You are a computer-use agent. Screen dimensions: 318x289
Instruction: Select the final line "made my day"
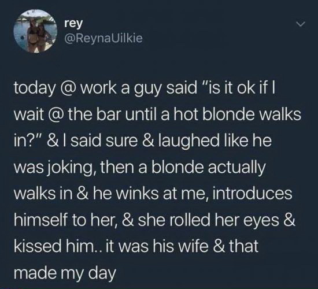[x=65, y=273]
